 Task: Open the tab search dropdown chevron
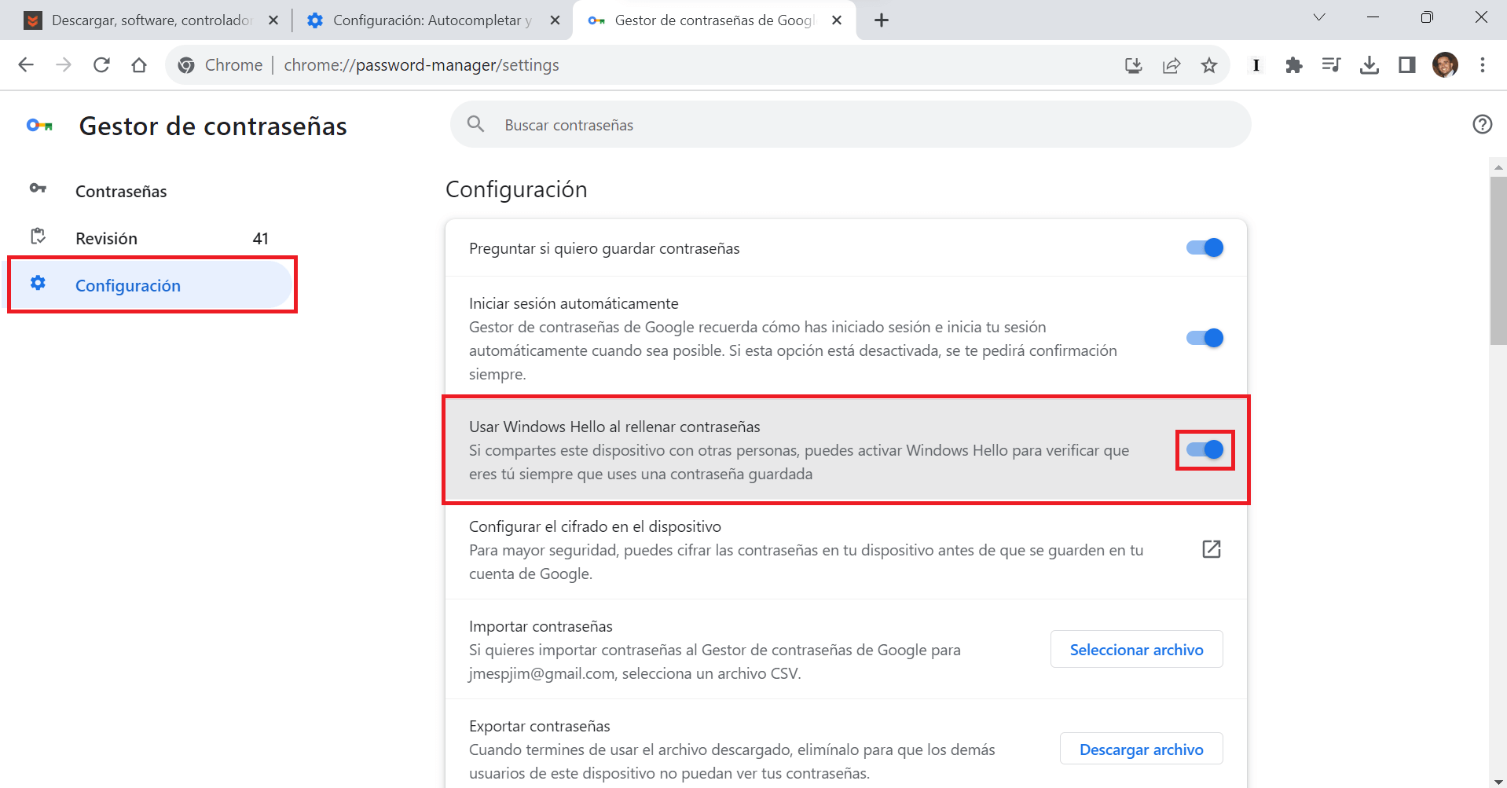coord(1319,17)
